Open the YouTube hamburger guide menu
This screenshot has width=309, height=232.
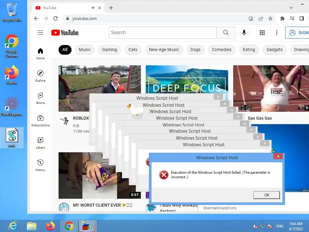40,33
